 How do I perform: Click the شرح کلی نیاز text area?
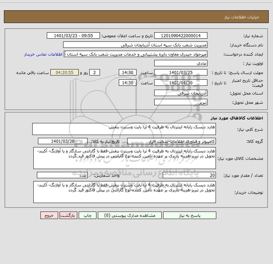tap(124, 129)
